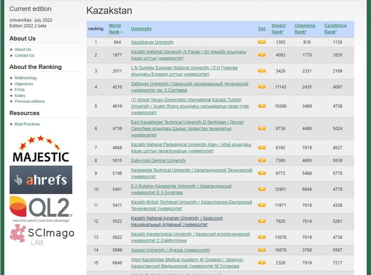Select excellence rank value 7217
Image resolution: width=371 pixels, height=275 pixels.
[338, 263]
